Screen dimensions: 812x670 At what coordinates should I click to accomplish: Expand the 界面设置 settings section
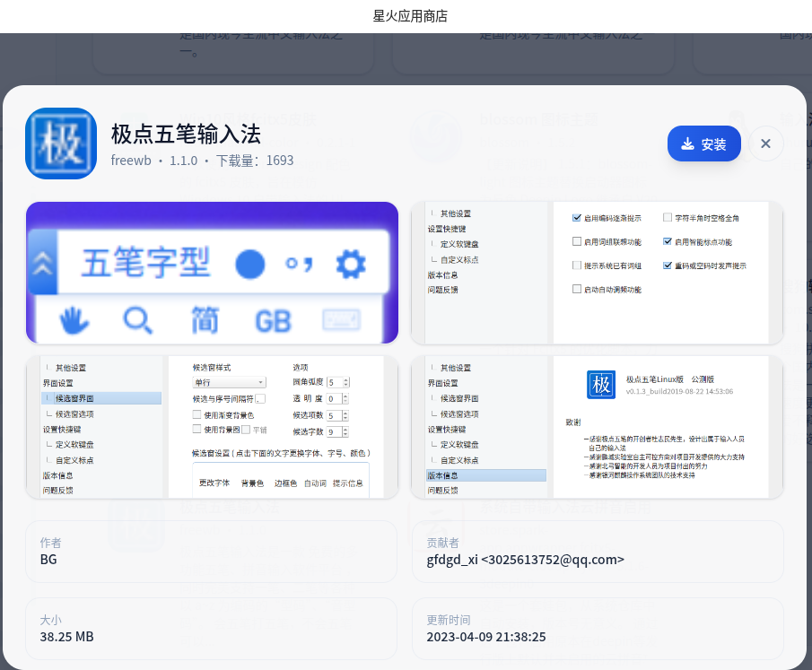click(56, 383)
